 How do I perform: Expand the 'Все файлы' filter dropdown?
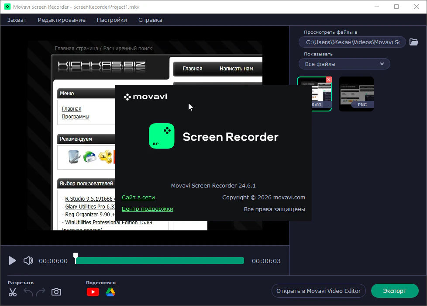point(344,64)
